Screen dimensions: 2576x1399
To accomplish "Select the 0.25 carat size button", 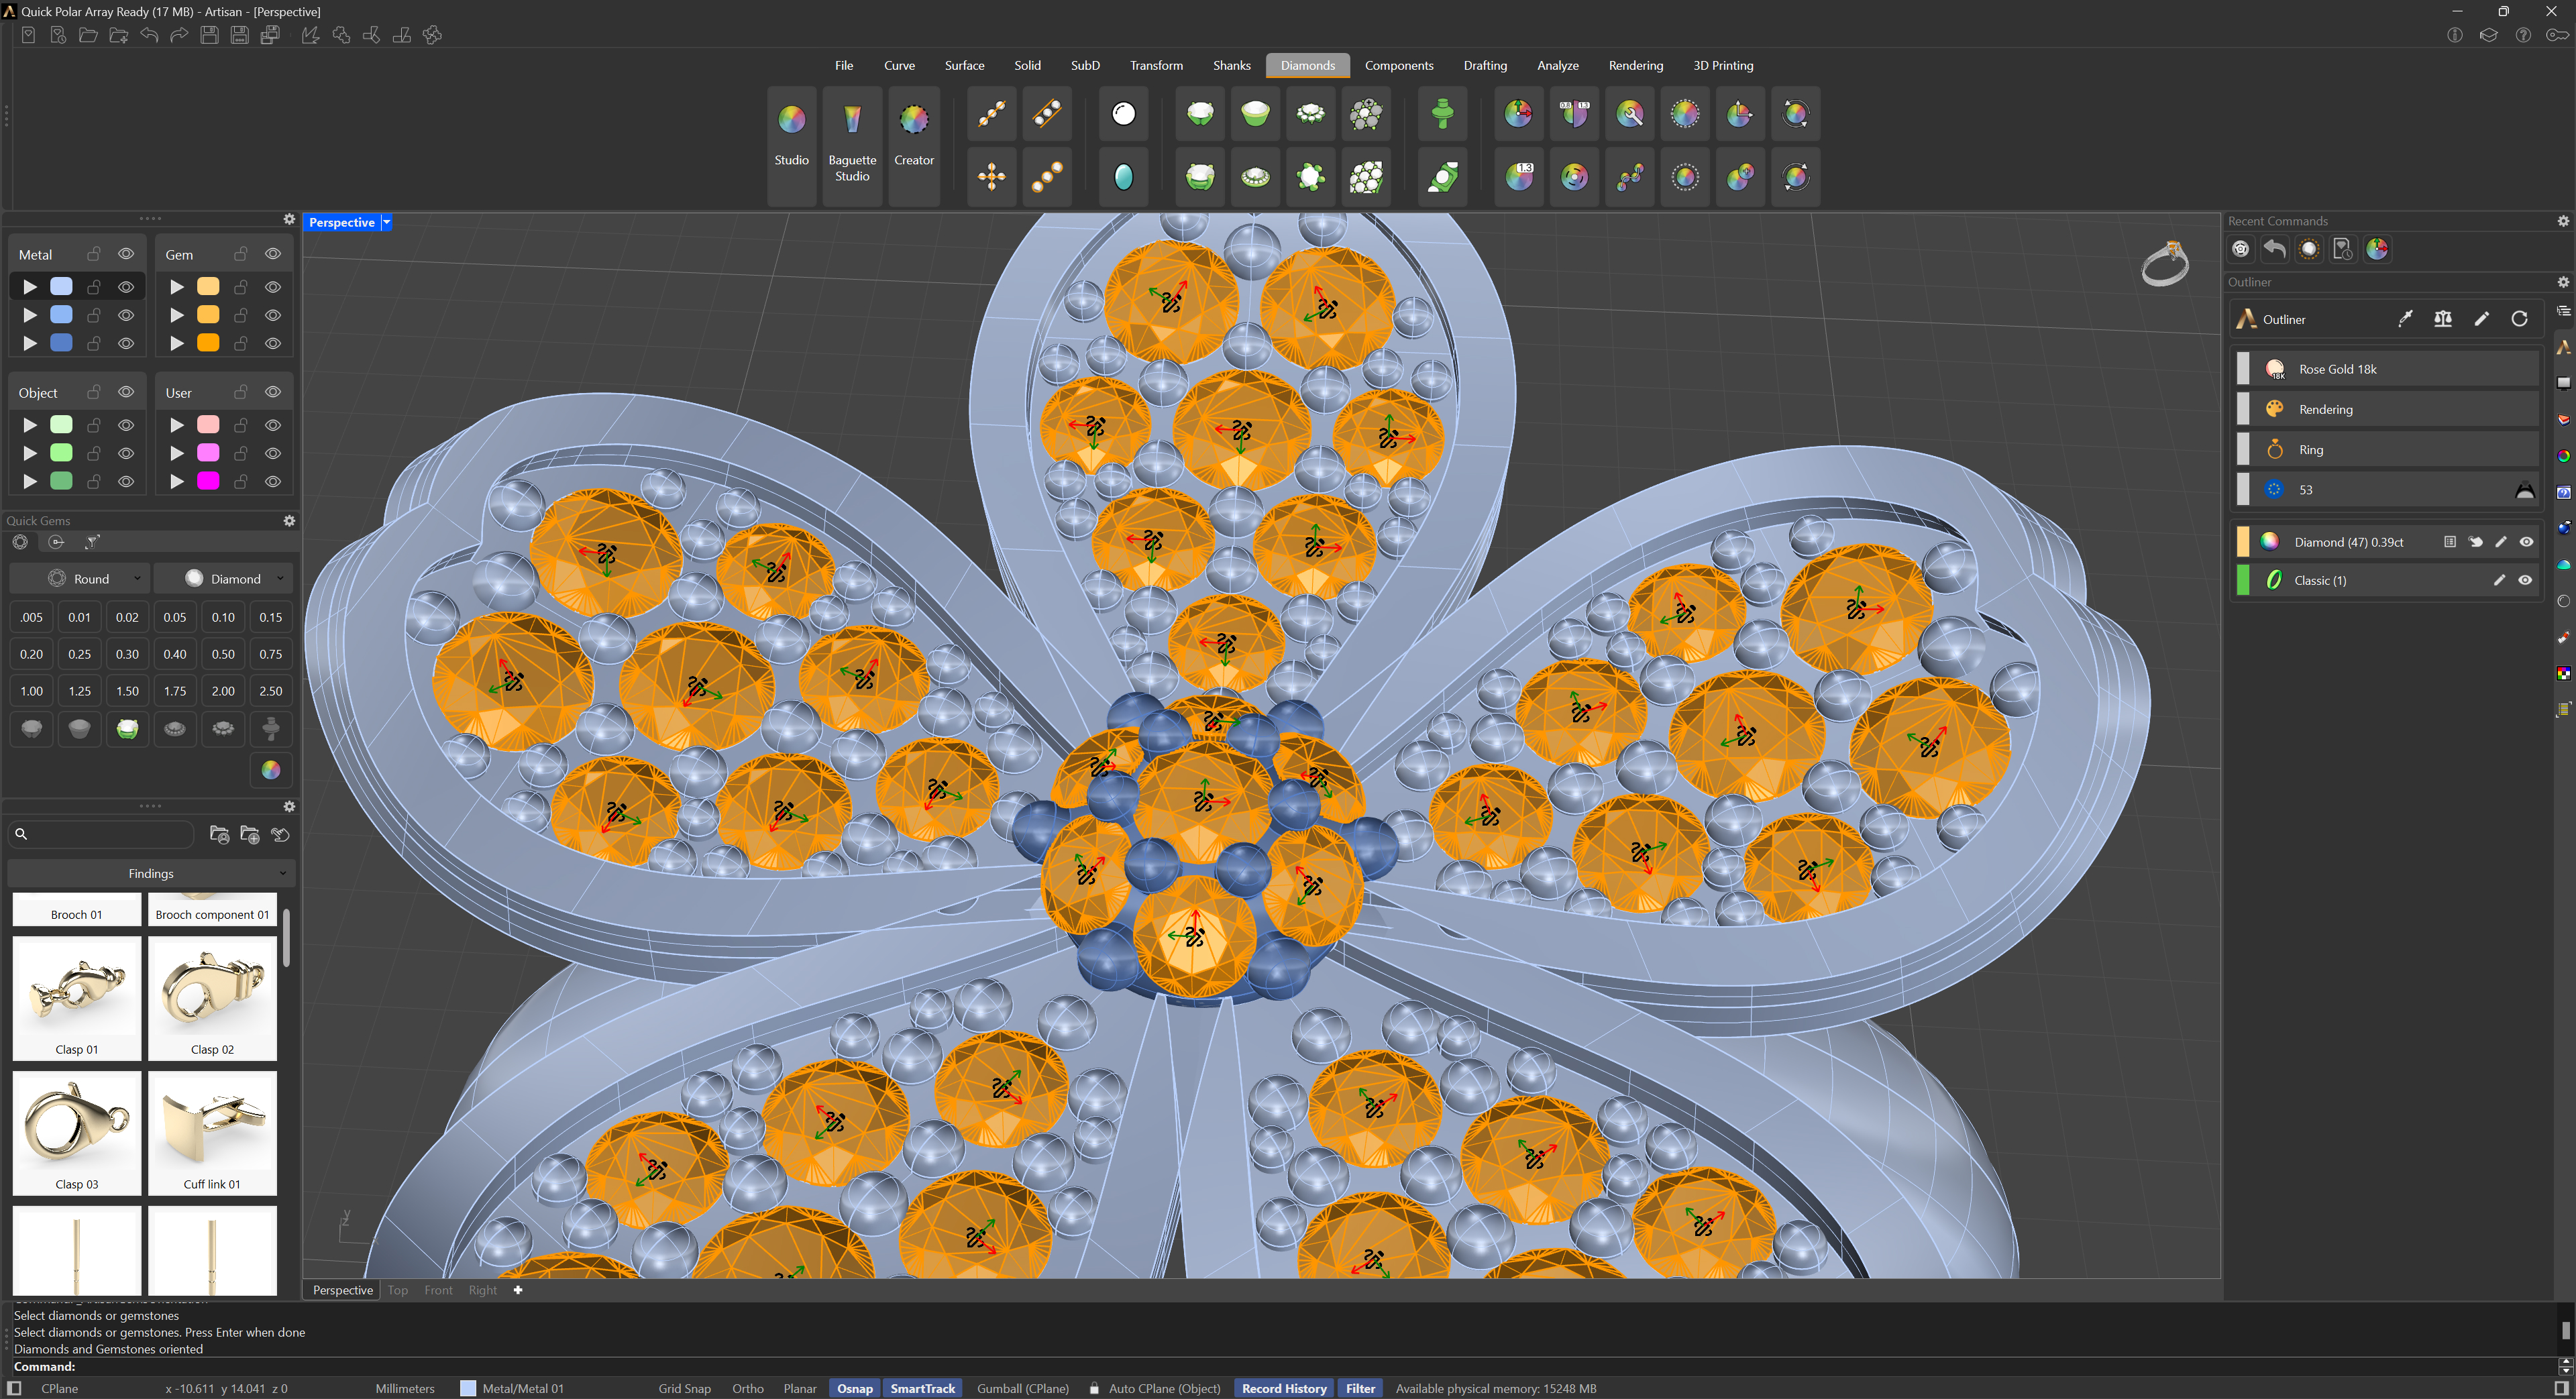I will (79, 654).
